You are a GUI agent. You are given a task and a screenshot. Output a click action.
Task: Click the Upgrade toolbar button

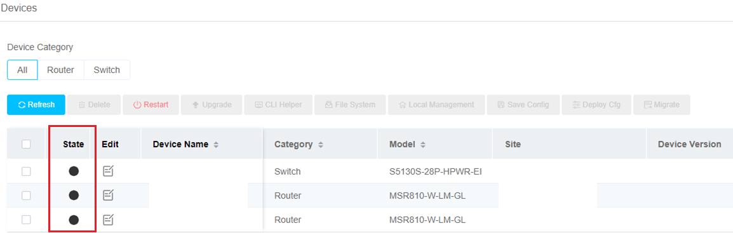212,105
